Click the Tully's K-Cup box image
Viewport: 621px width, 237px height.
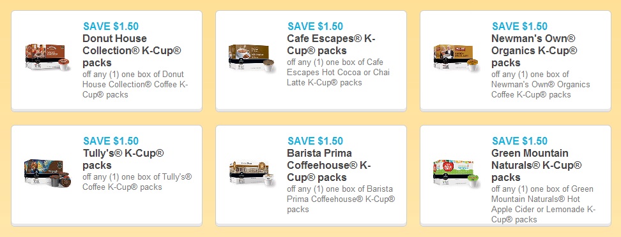coord(48,173)
